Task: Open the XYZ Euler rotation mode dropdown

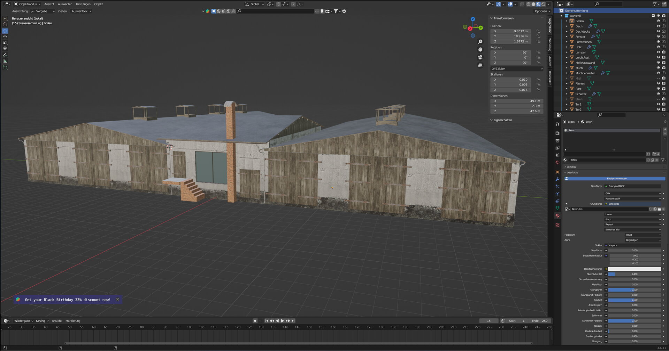Action: click(x=517, y=69)
